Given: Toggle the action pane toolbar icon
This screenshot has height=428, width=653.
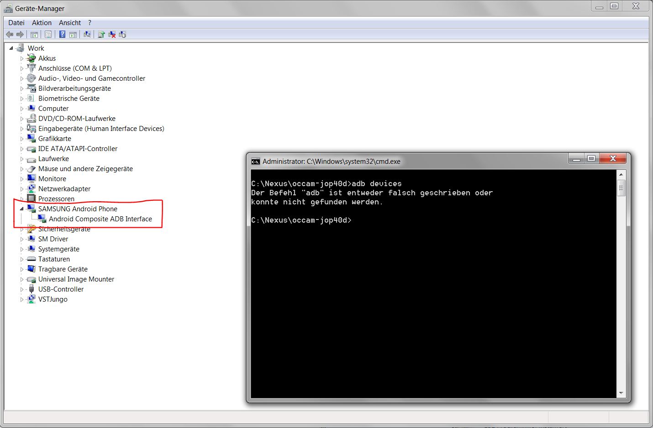Looking at the screenshot, I should point(73,34).
